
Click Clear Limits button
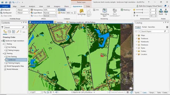point(6,16)
